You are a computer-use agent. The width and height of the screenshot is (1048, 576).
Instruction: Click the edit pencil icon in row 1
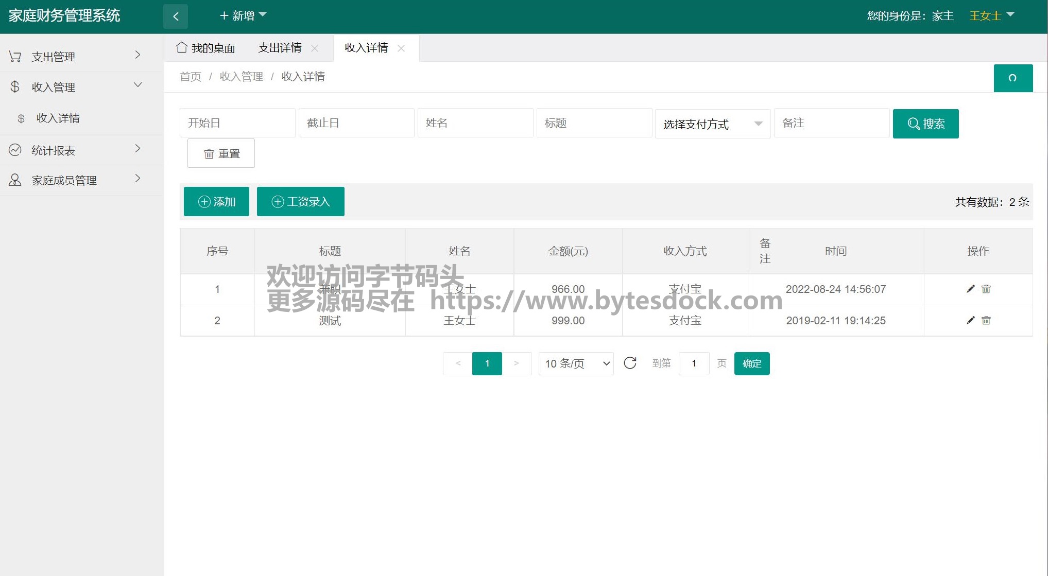click(970, 289)
